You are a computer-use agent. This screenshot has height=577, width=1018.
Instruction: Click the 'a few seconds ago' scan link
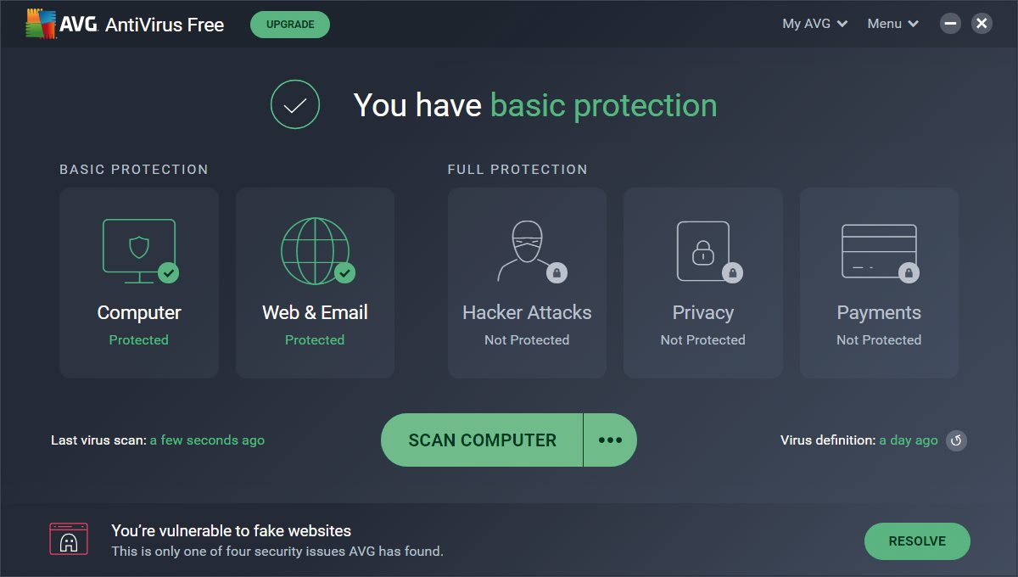[207, 440]
